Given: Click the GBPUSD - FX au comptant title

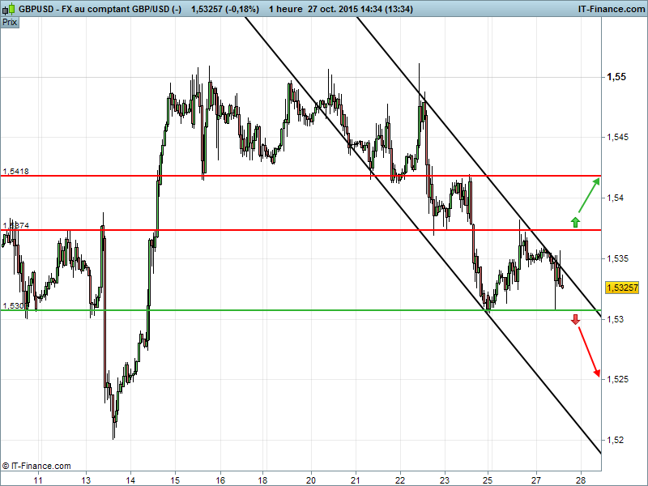Looking at the screenshot, I should click(100, 9).
